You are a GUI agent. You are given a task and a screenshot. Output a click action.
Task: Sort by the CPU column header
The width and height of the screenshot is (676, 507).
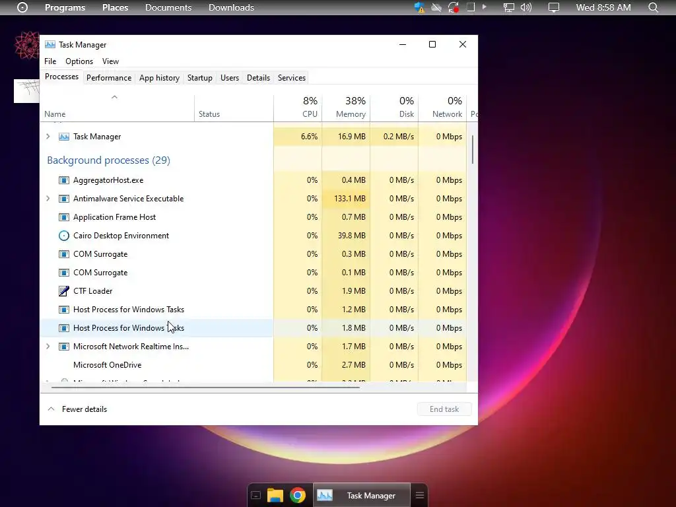pyautogui.click(x=298, y=108)
